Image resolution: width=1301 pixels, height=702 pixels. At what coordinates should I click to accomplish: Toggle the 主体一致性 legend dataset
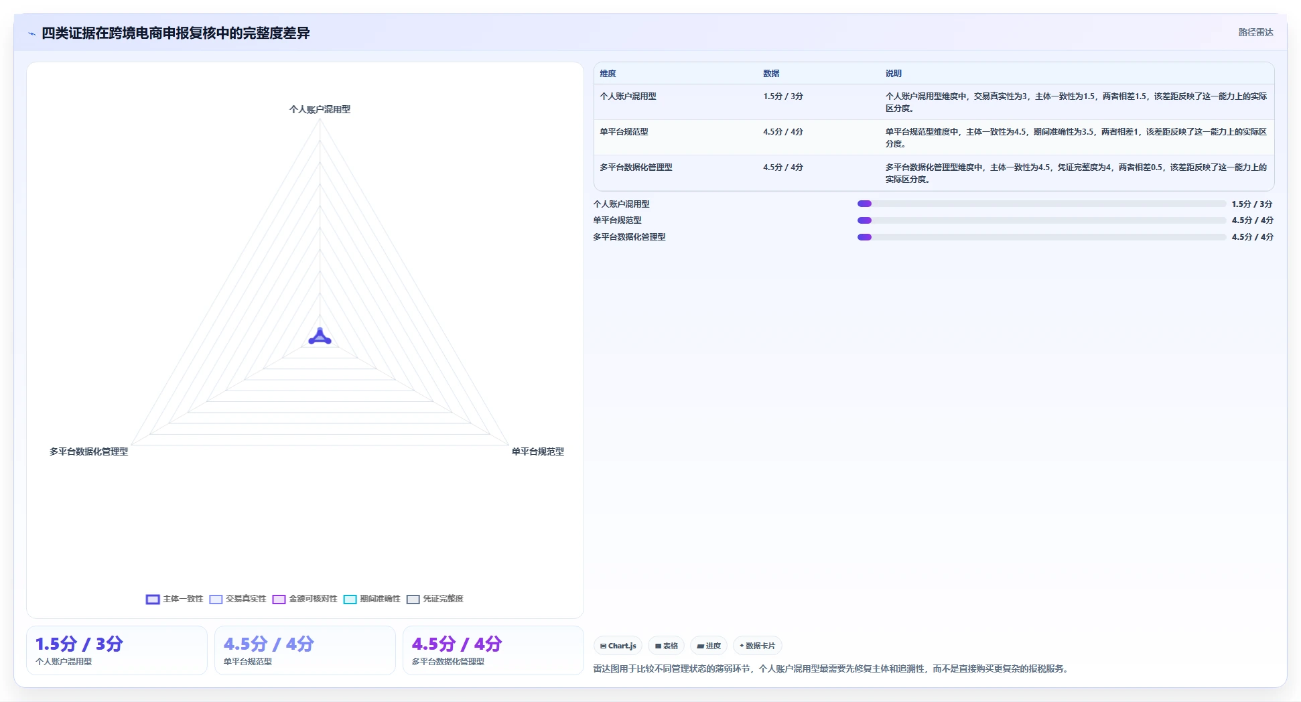[174, 599]
